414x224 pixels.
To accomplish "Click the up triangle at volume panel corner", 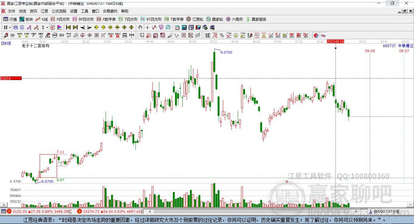I will pyautogui.click(x=4, y=205).
